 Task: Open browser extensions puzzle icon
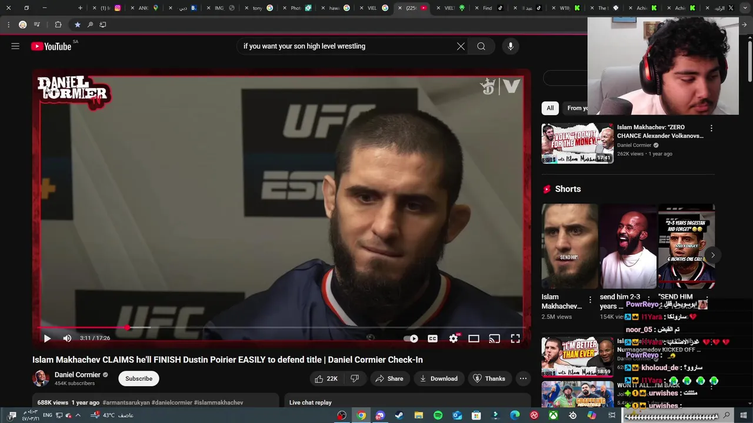[x=58, y=25]
